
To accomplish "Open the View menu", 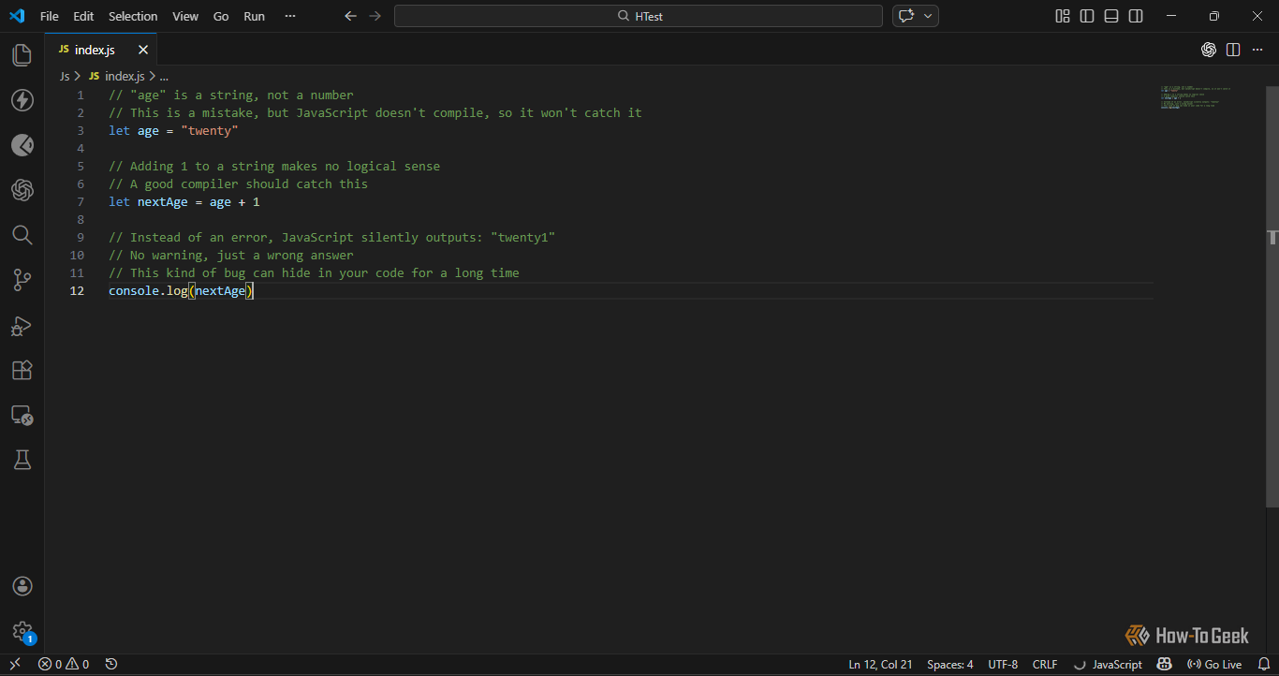I will 185,16.
